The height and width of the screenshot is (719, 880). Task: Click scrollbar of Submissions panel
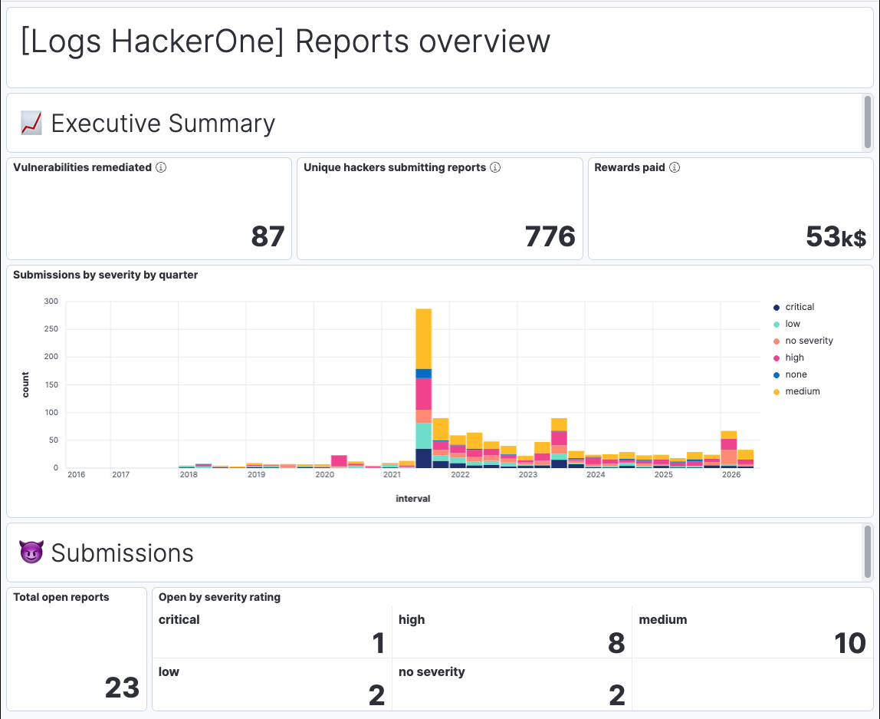(868, 552)
